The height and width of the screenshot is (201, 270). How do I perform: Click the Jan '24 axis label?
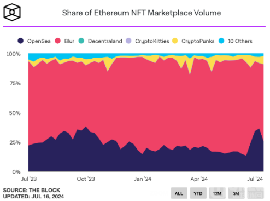click(143, 179)
